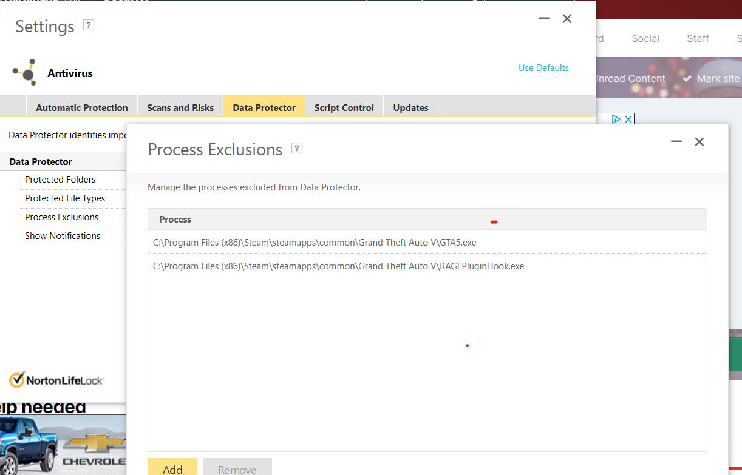
Task: Select Process Exclusions sidebar item
Action: click(x=61, y=217)
